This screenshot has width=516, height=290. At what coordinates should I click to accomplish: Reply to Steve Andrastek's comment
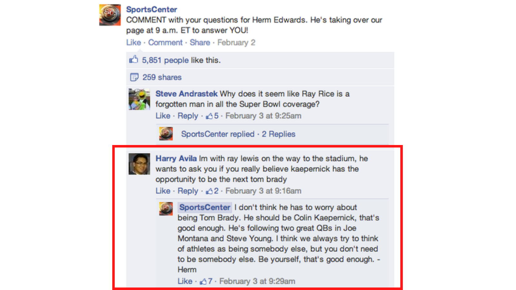188,116
